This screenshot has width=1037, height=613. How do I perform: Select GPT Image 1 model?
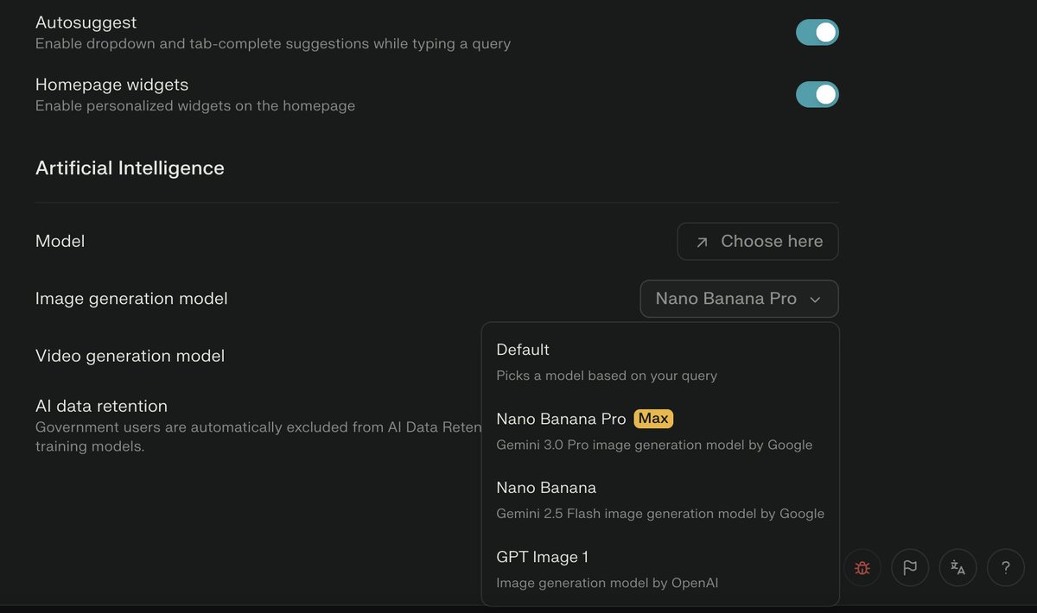(660, 569)
